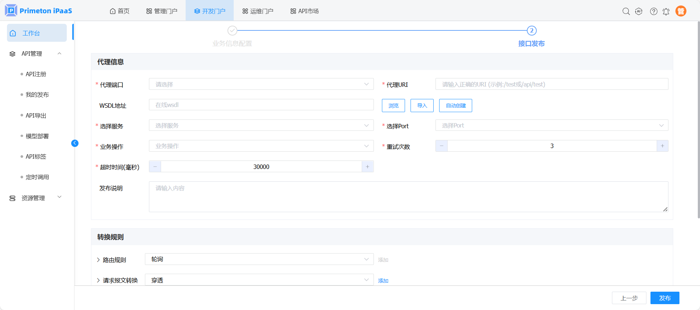This screenshot has height=310, width=700.
Task: Expand the 路由规则 row chevron
Action: tap(98, 260)
